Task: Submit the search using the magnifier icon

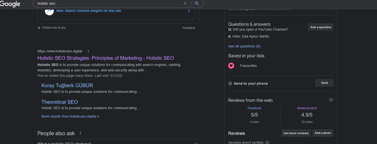Action: (197, 3)
